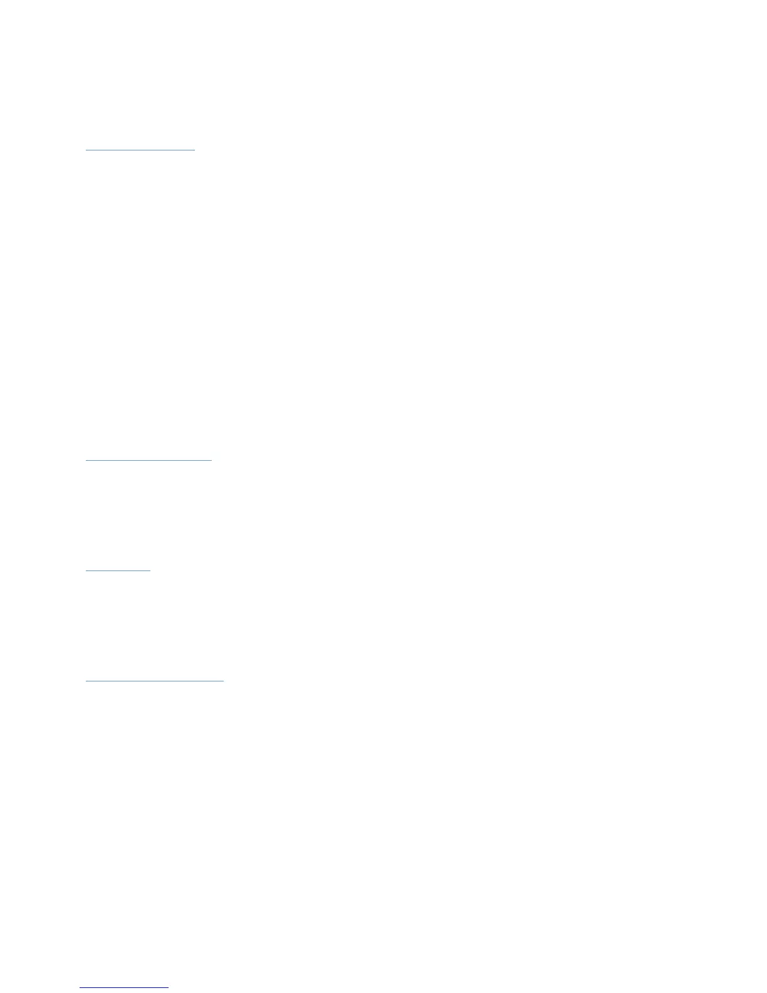Image resolution: width=767 pixels, height=993 pixels.
Task: Select the shortest blue underlined link
Action: coord(118,566)
